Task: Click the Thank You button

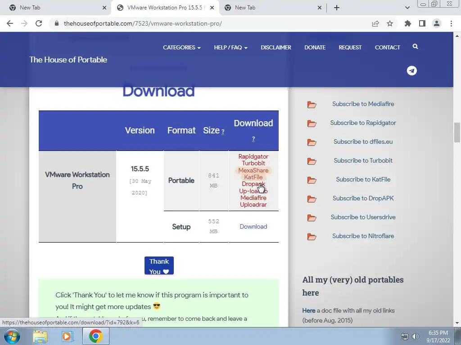Action: [x=159, y=266]
